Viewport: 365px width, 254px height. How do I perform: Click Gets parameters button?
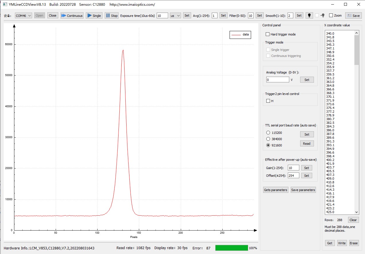275,190
